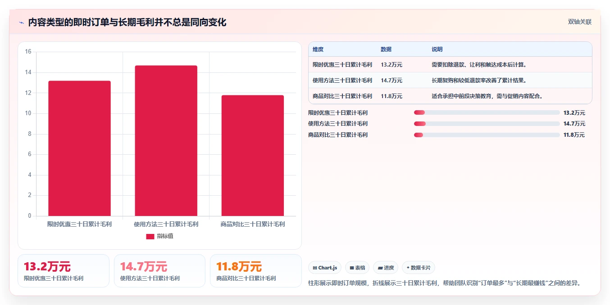Click progress value 11.8万元

[x=574, y=135]
